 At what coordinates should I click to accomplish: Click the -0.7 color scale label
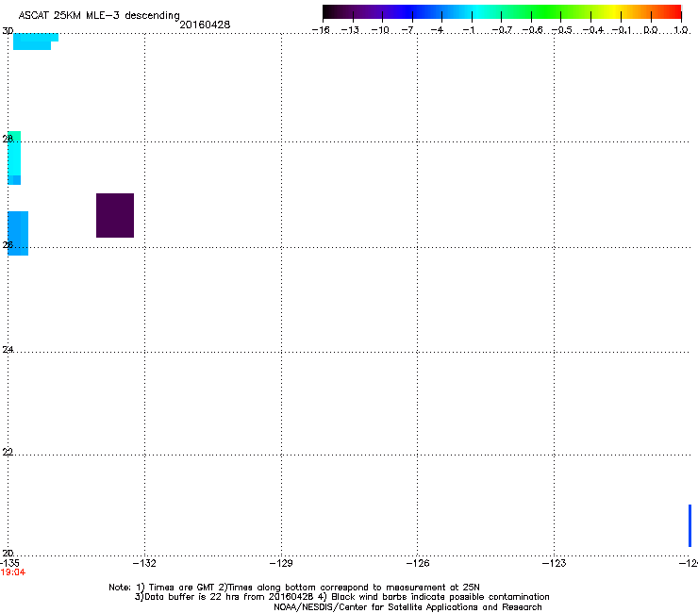pos(502,30)
